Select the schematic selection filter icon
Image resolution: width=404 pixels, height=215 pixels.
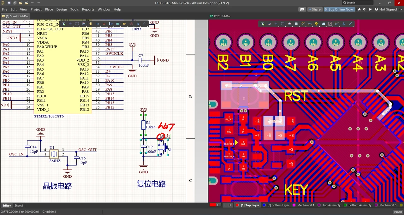pyautogui.click(x=63, y=24)
